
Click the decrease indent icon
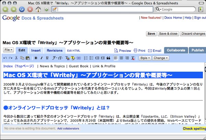click(97, 58)
